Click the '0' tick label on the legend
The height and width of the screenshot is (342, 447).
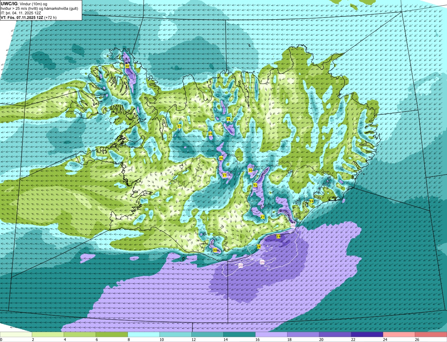click(x=1, y=340)
